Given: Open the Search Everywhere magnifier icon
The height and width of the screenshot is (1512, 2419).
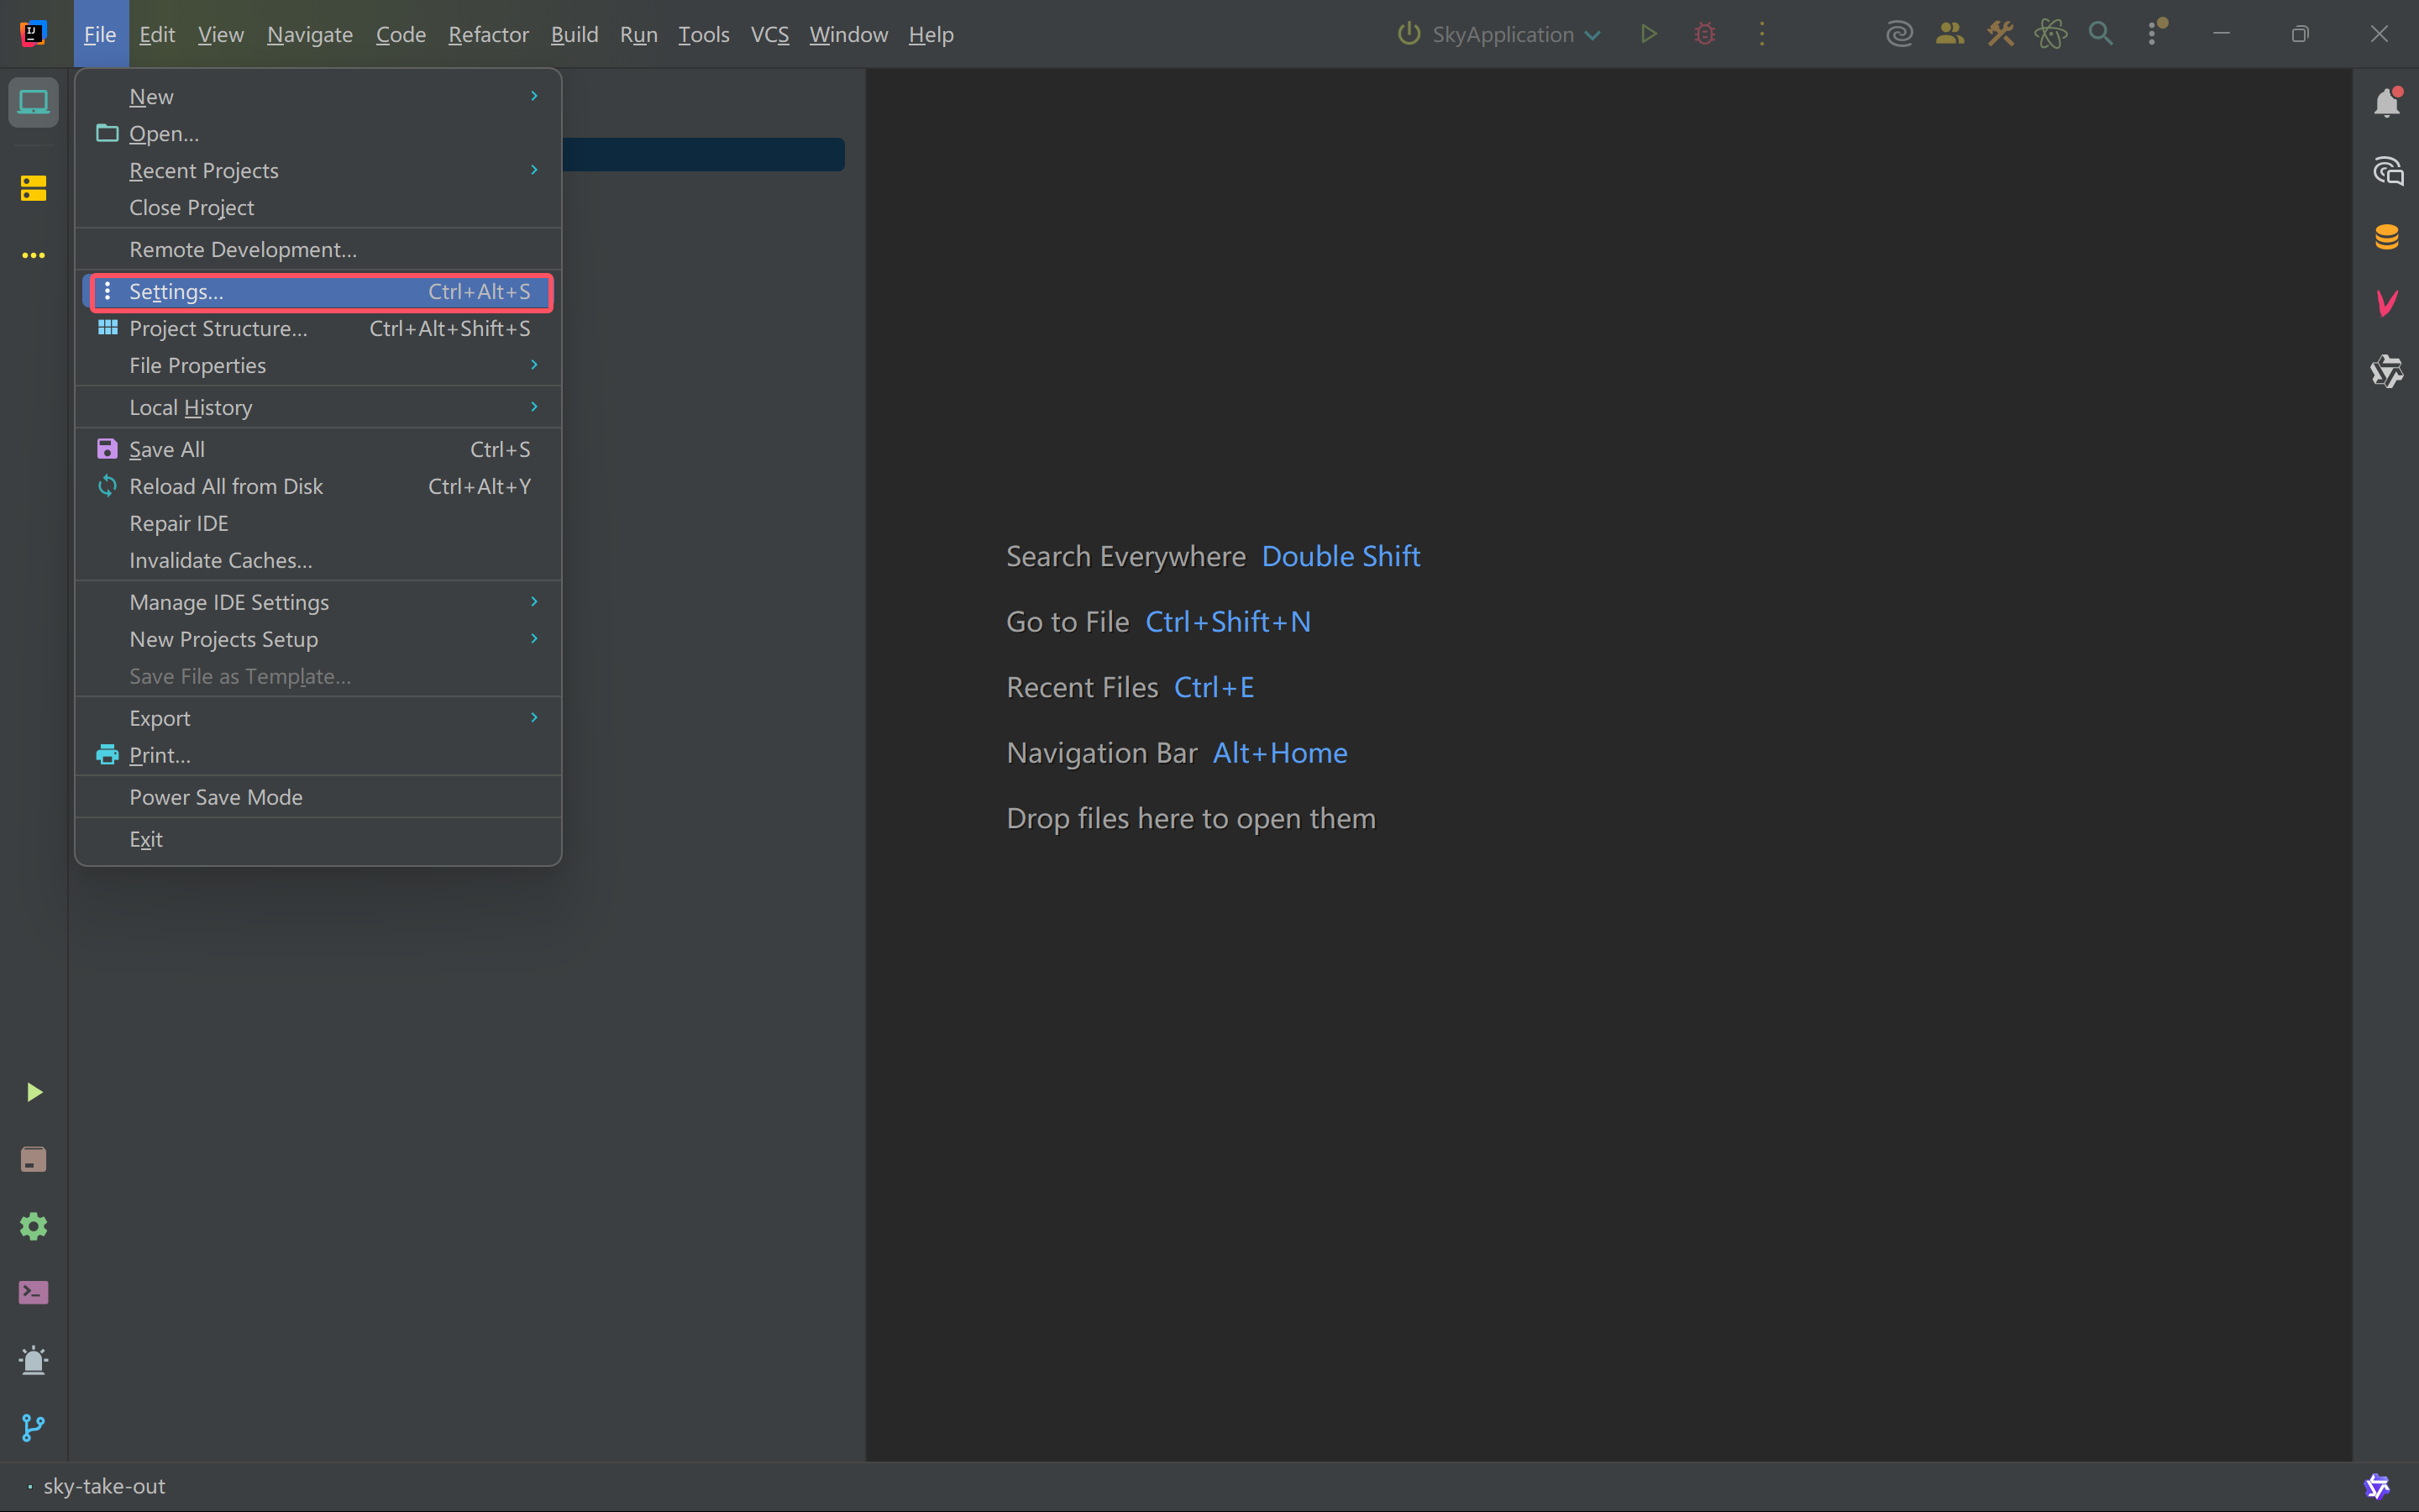Looking at the screenshot, I should click(x=2102, y=33).
